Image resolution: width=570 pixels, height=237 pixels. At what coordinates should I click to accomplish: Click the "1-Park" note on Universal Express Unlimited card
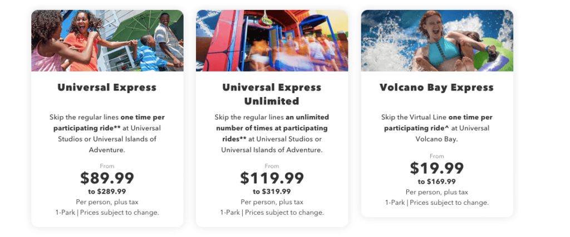coord(229,213)
